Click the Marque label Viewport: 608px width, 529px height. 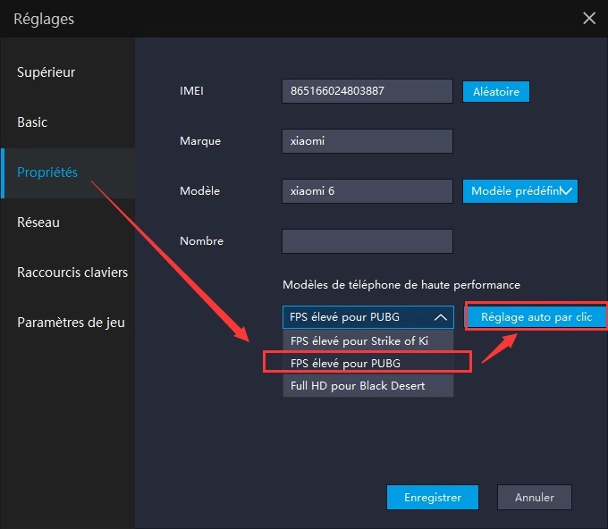pos(200,141)
